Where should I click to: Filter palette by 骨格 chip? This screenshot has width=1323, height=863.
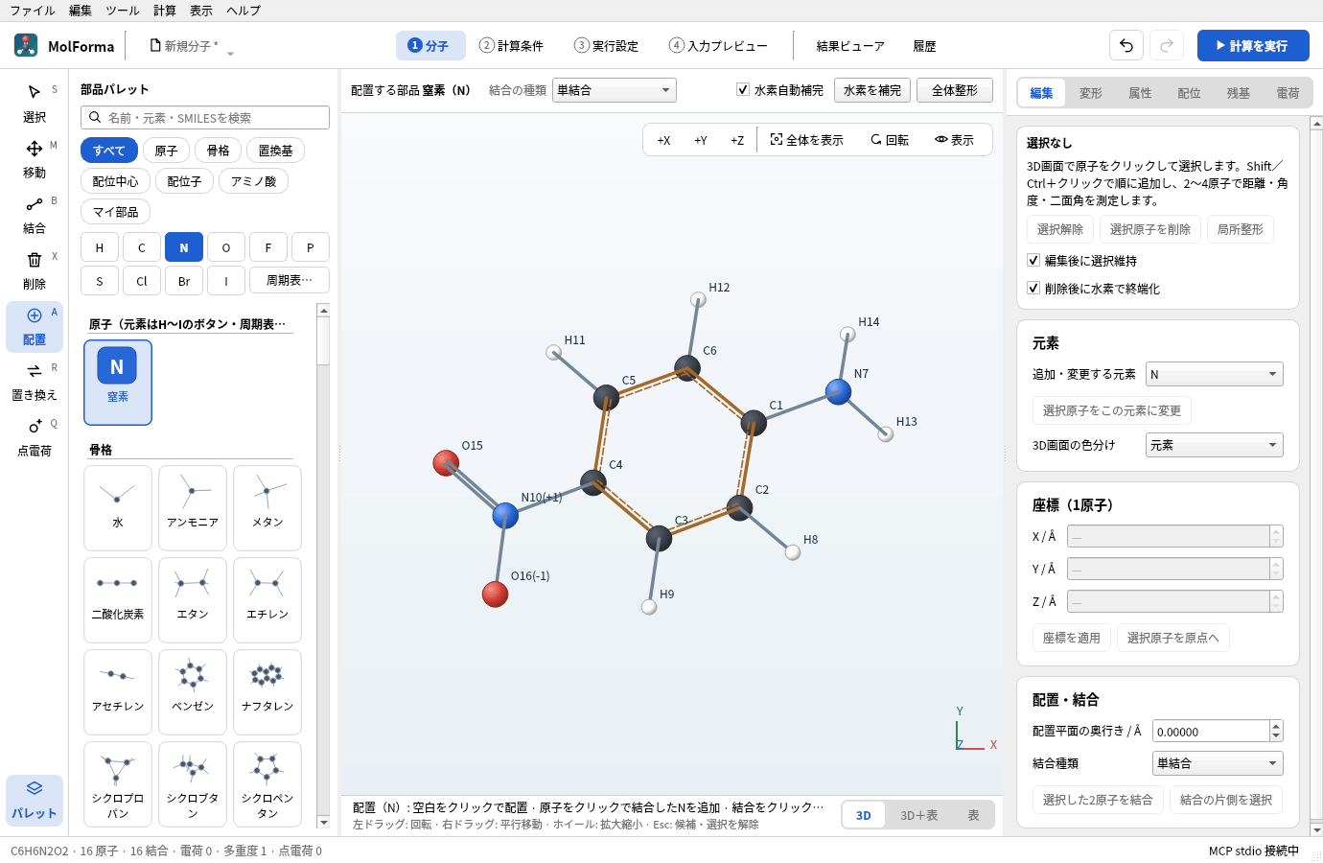[219, 151]
